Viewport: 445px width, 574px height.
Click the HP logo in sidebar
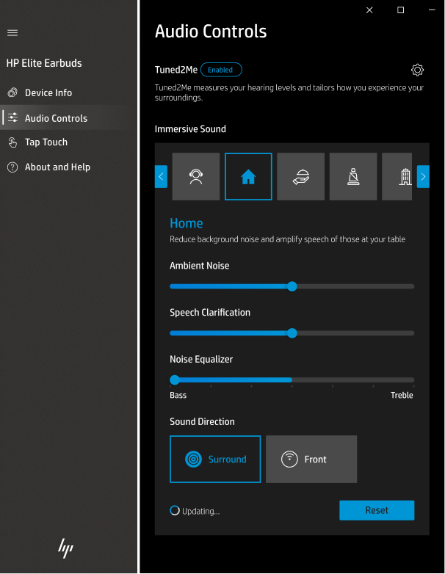pos(66,548)
